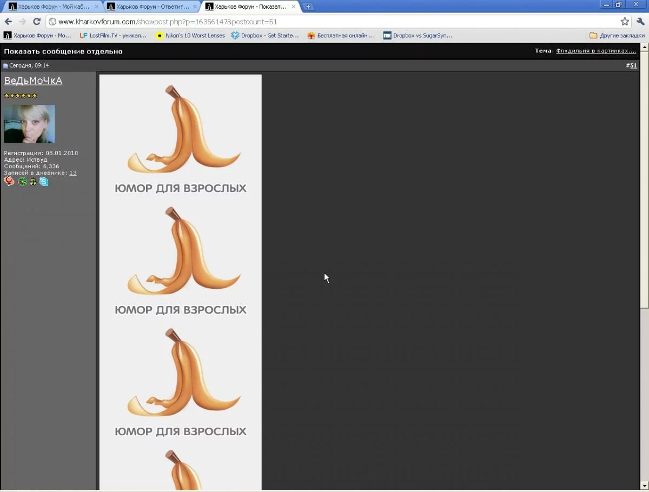The image size is (649, 492).
Task: Click the third small contact icon under user info
Action: click(x=33, y=182)
